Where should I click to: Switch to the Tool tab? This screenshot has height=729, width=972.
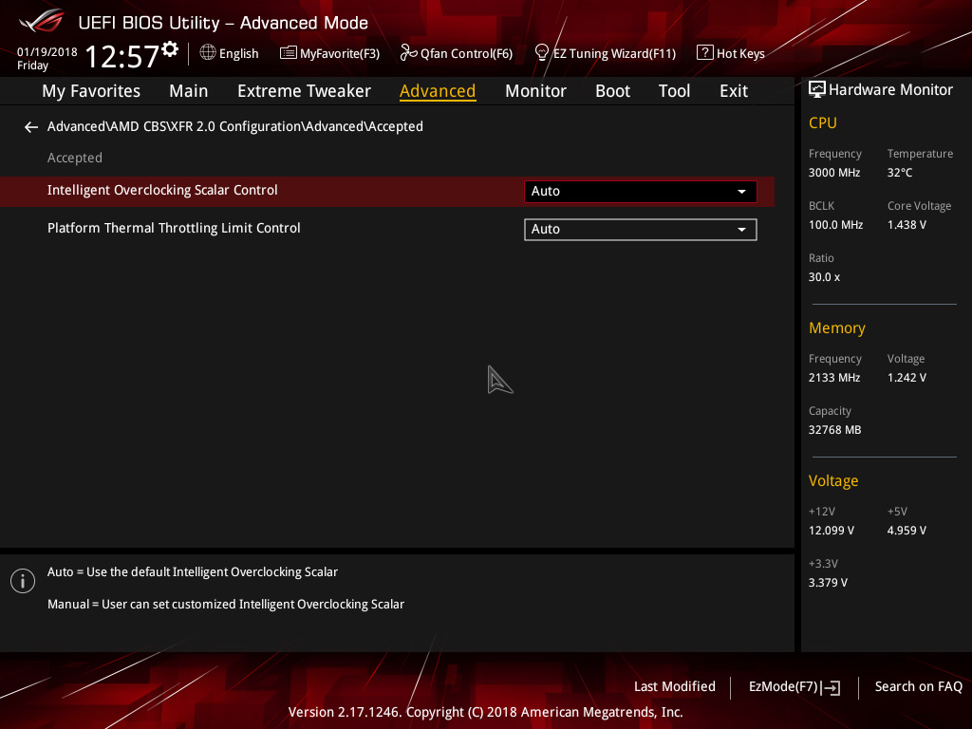tap(674, 91)
